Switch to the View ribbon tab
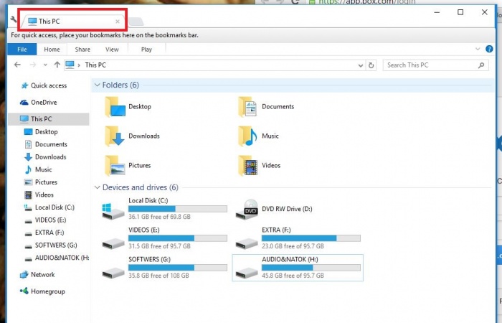This screenshot has width=502, height=323. (x=112, y=50)
